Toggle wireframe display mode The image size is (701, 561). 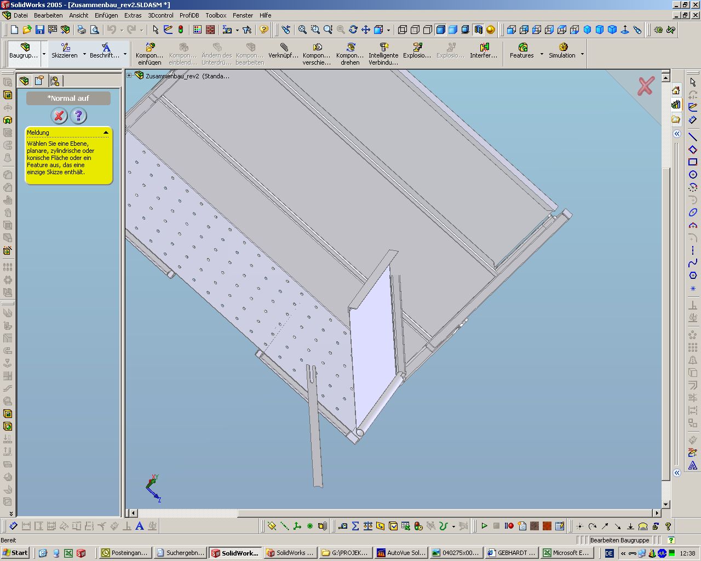coord(403,30)
